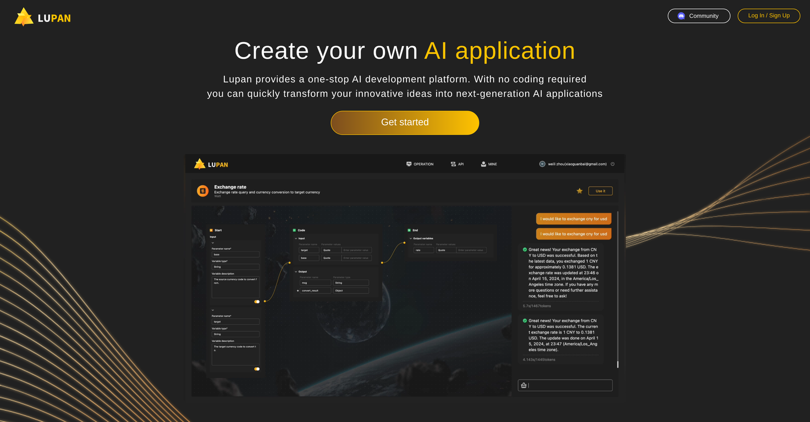Screen dimensions: 810x422
Task: Toggle the switch on the target parameter card
Action: pos(256,369)
